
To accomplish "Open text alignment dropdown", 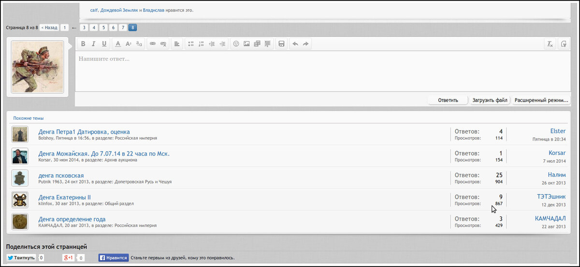I will pyautogui.click(x=177, y=44).
